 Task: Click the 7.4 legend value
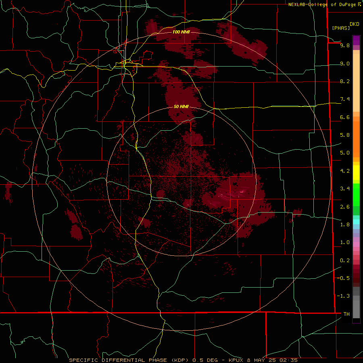coord(345,99)
